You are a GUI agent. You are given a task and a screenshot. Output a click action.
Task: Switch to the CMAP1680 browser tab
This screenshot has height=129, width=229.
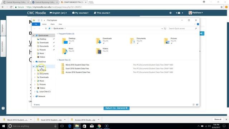[74, 3]
